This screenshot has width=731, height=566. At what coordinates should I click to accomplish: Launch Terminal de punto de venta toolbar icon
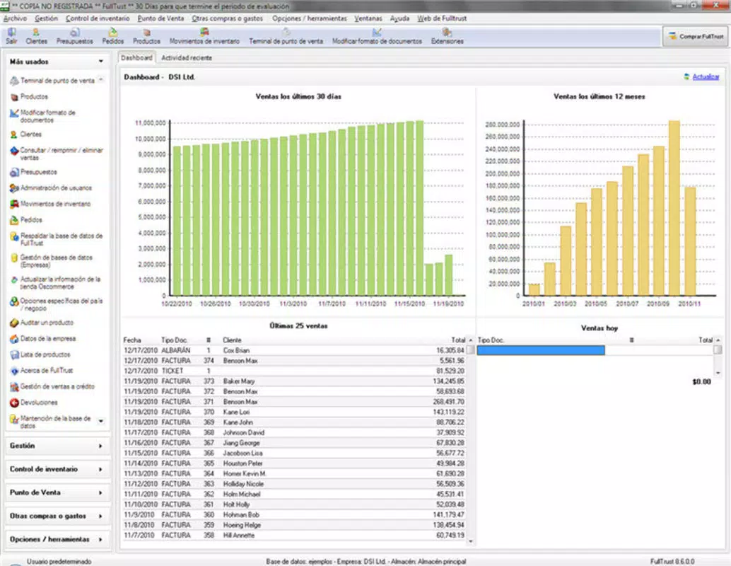(x=286, y=36)
